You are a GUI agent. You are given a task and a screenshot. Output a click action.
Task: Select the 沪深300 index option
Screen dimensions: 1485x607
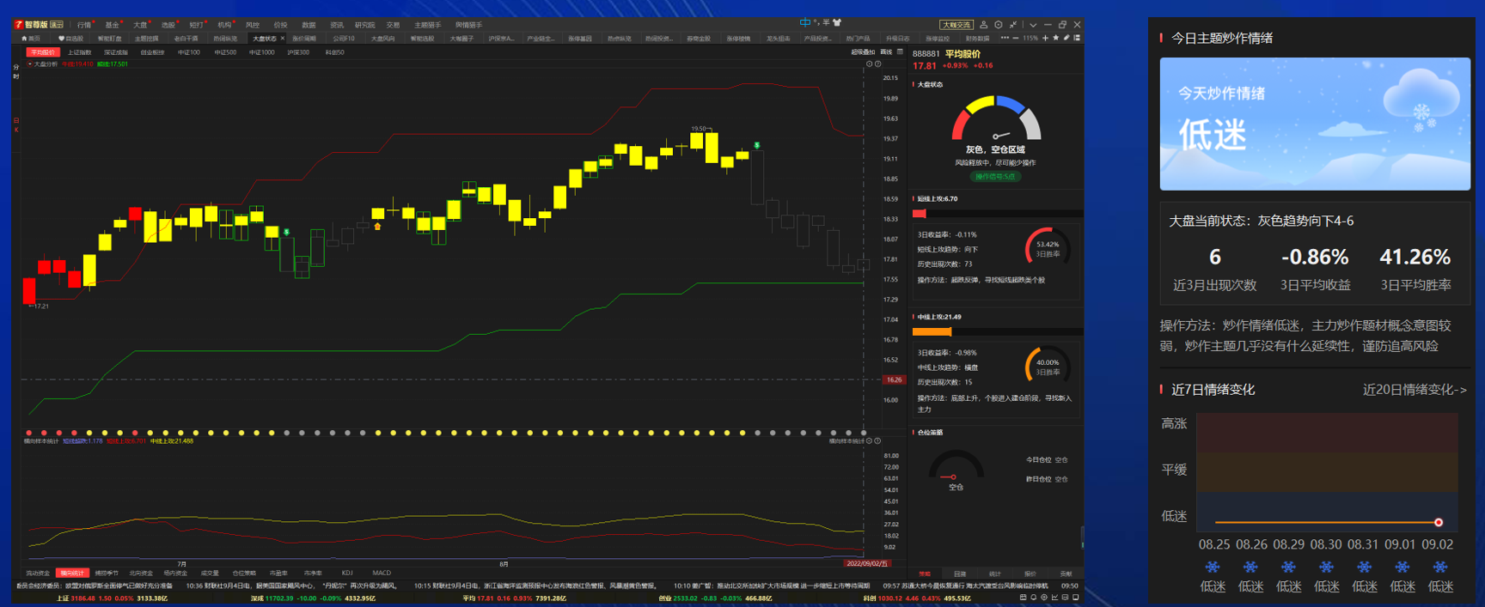298,52
